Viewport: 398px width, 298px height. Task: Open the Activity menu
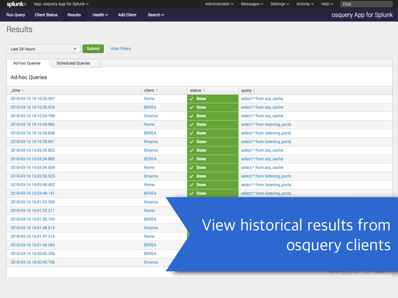coord(305,4)
